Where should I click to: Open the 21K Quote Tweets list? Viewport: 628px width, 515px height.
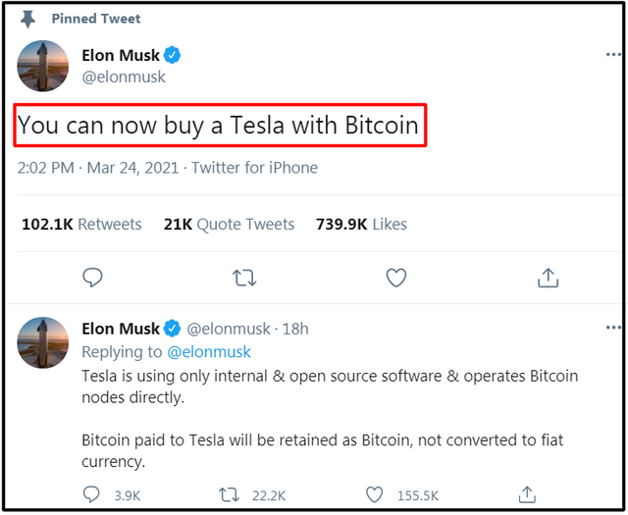[229, 225]
